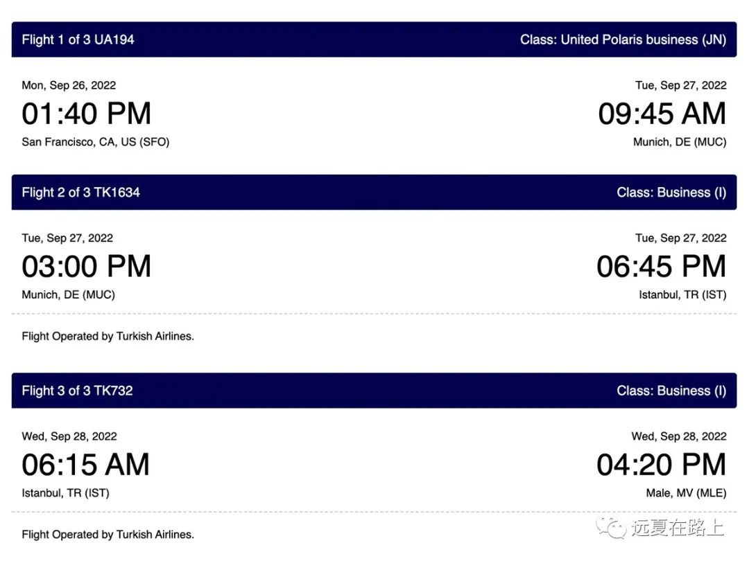Click Male, MV (MLE) destination text
Screen dimensions: 749x561
tap(686, 493)
